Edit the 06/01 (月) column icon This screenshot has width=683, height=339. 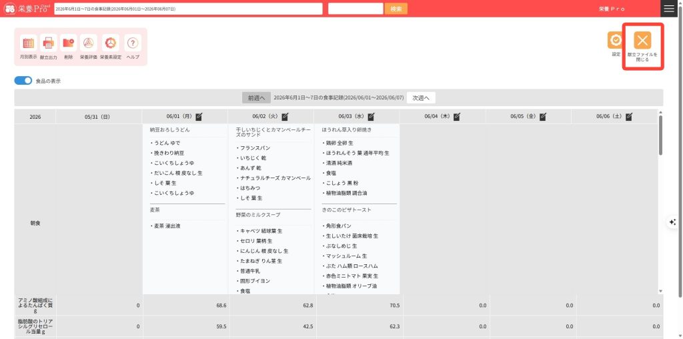(x=199, y=116)
